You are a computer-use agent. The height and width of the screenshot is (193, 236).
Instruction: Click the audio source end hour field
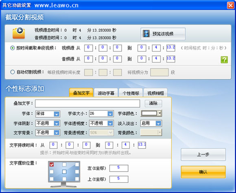[x=142, y=59]
